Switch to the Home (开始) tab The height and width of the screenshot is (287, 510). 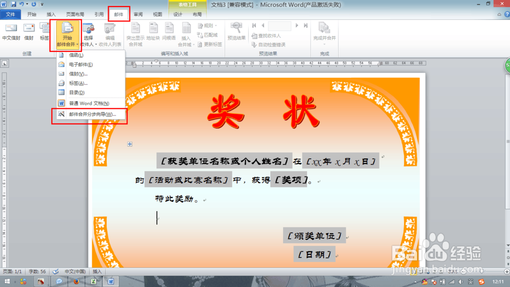tap(32, 14)
